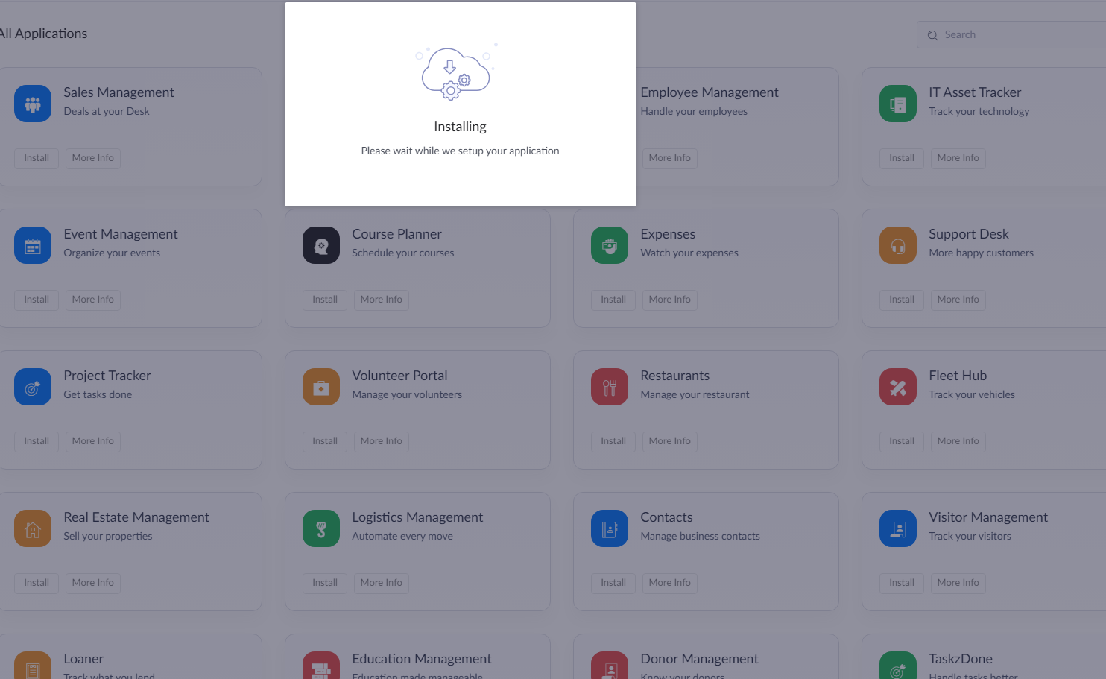
Task: Click the Donor Management icon
Action: [610, 665]
